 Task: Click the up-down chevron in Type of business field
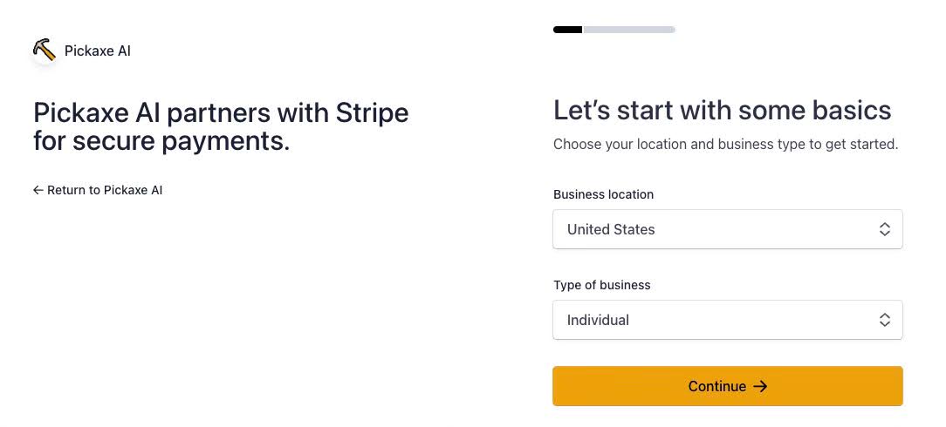(884, 320)
